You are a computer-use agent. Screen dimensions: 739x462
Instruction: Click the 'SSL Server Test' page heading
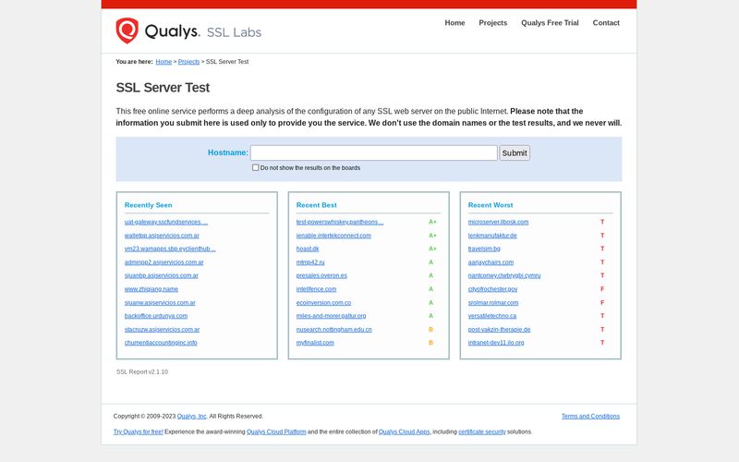[x=163, y=88]
